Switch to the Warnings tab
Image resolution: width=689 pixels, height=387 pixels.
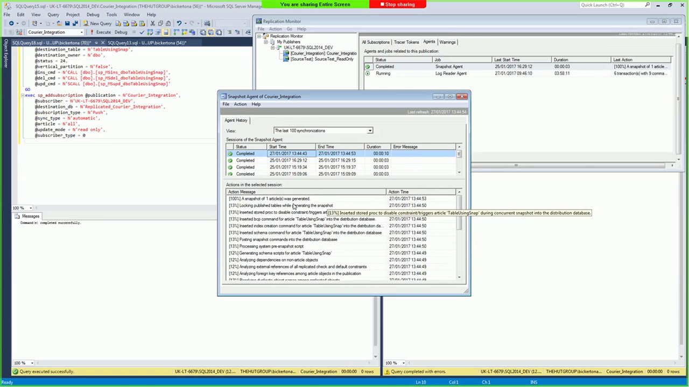[x=447, y=42]
